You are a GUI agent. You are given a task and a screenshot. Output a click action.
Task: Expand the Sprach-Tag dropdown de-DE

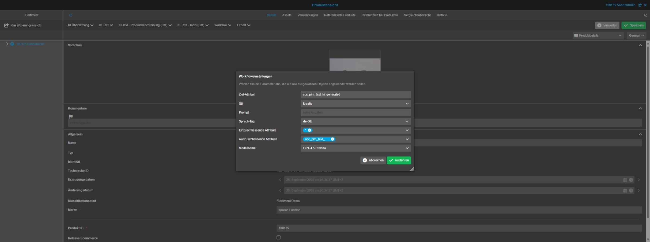[x=356, y=121]
